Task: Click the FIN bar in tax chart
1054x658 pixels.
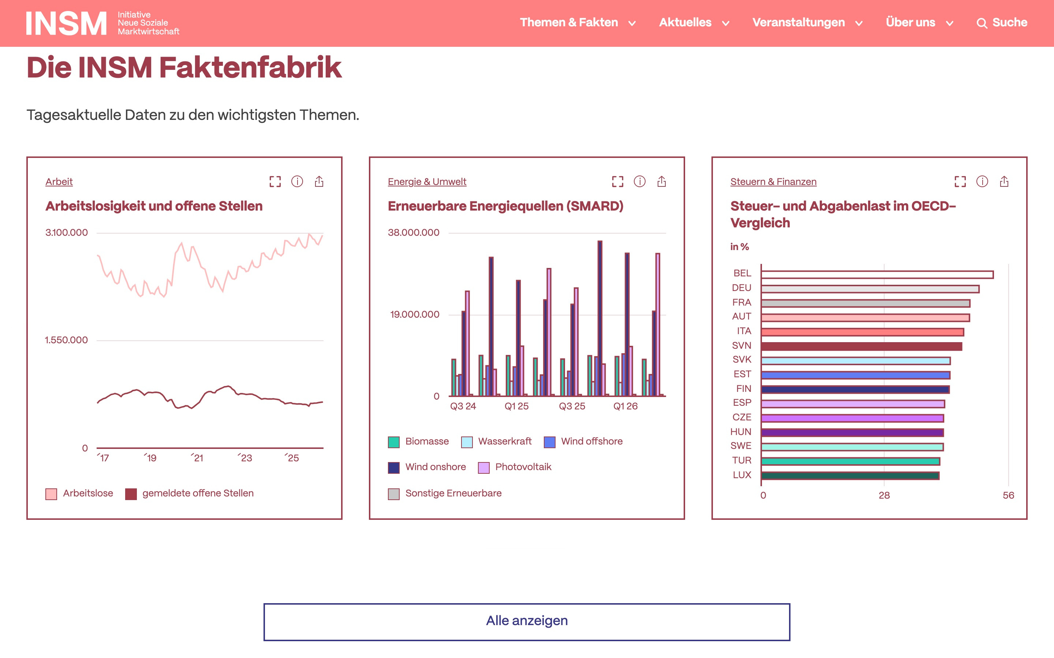Action: point(855,389)
